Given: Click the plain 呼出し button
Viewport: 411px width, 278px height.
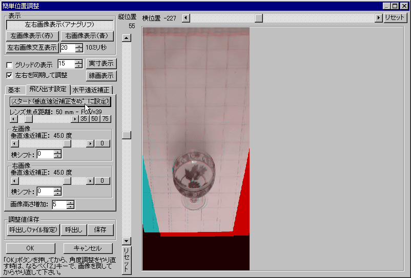Looking at the screenshot, I should click(x=74, y=230).
